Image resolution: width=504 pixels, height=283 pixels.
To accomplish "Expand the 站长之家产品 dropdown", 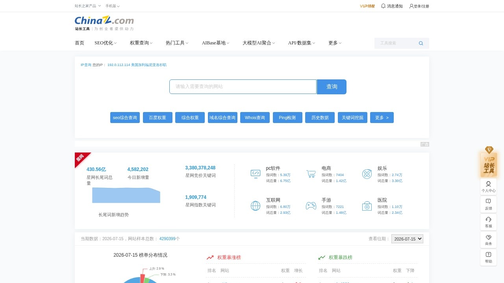I will 87,6.
